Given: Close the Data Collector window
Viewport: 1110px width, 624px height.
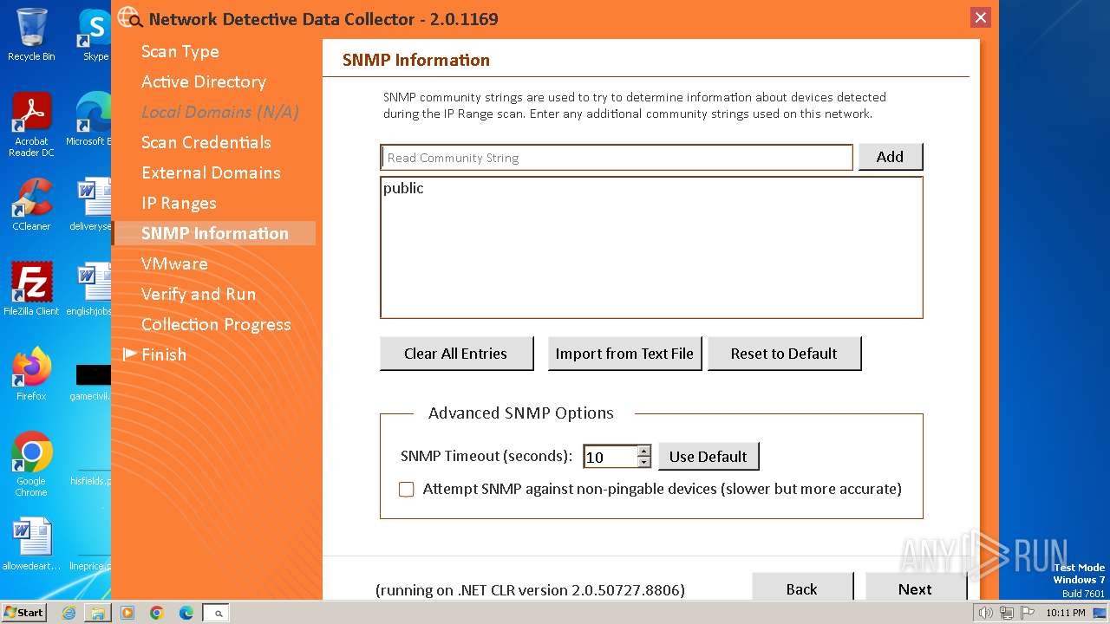Looking at the screenshot, I should pyautogui.click(x=980, y=17).
